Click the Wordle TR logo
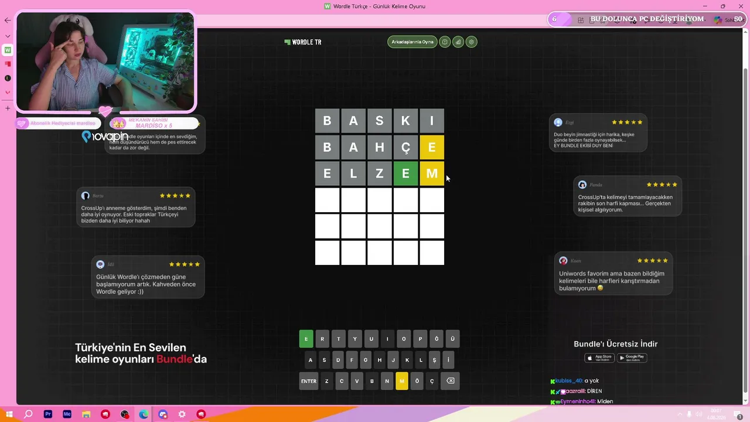 click(x=303, y=42)
